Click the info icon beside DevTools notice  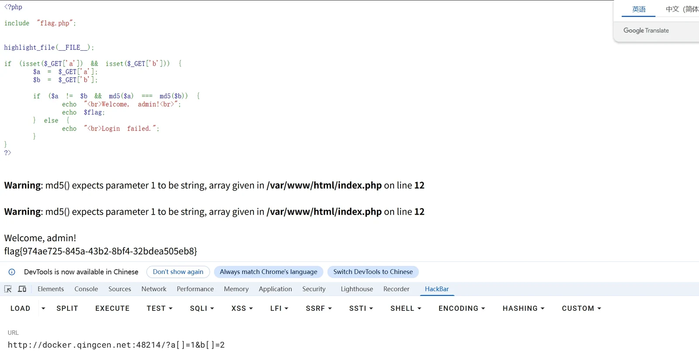coord(12,272)
